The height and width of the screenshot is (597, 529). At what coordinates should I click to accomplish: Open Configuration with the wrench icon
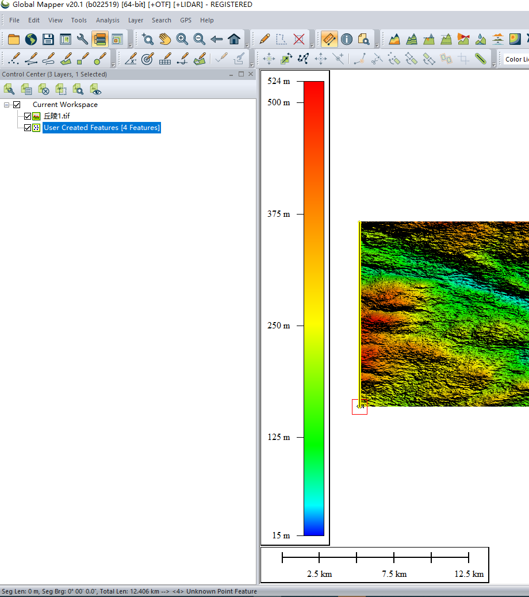(82, 39)
